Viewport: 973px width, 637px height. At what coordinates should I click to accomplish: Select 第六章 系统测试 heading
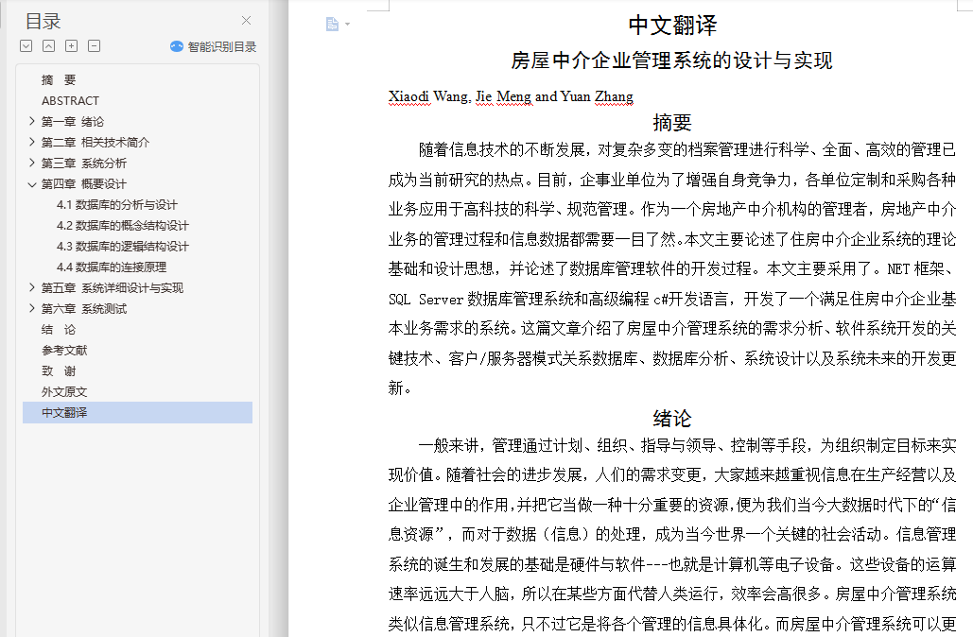coord(84,308)
